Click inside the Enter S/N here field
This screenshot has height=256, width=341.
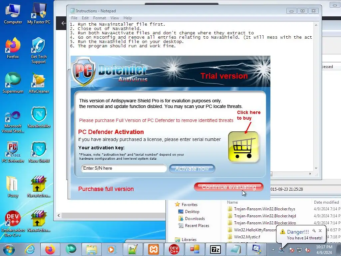[124, 168]
